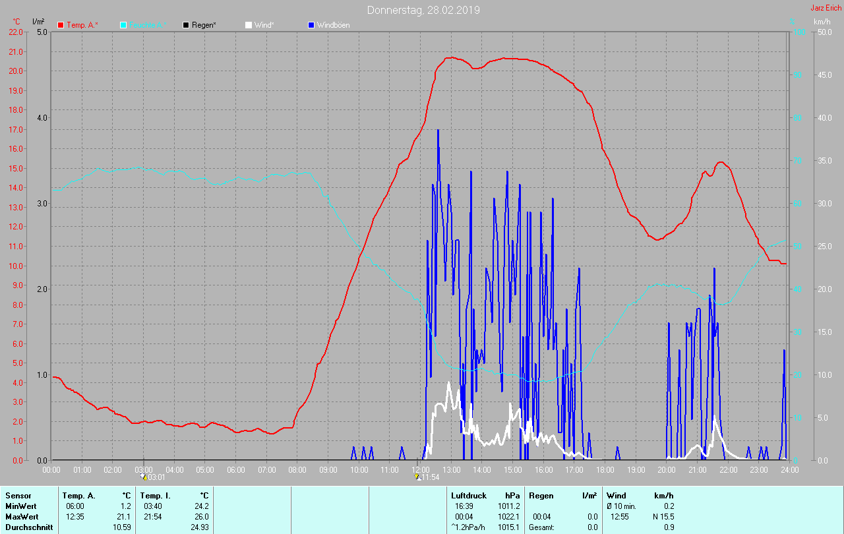Click the pressure min value 1011.2
This screenshot has height=534, width=844.
(x=508, y=506)
